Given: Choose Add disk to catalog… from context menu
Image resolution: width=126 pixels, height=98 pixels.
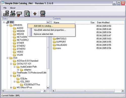Looking at the screenshot, I should pos(51,26).
